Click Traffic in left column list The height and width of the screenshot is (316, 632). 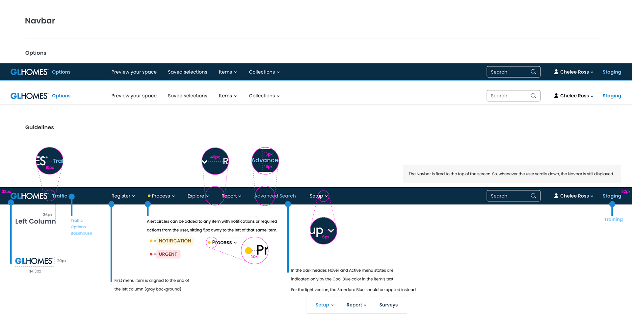pos(77,221)
